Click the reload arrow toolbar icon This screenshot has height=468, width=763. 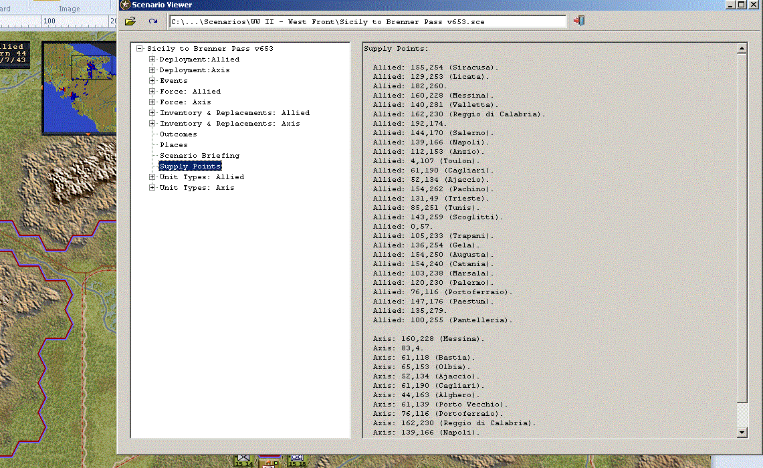[x=152, y=21]
